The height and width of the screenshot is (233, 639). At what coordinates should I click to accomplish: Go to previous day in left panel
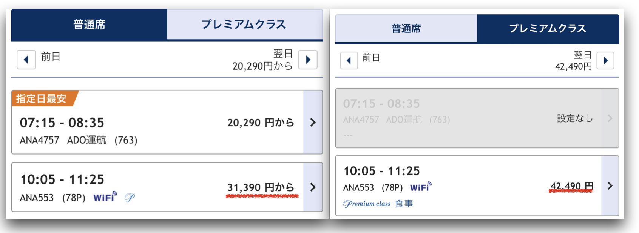tap(26, 60)
